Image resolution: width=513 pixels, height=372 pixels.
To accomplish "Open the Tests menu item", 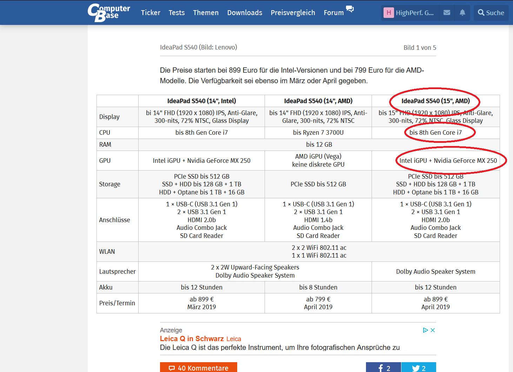I will pyautogui.click(x=176, y=13).
